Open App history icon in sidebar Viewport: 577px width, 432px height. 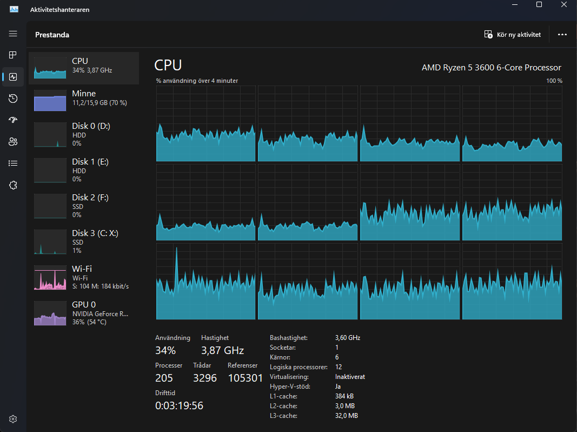13,99
